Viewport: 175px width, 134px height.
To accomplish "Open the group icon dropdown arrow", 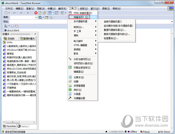I will point(9,26).
